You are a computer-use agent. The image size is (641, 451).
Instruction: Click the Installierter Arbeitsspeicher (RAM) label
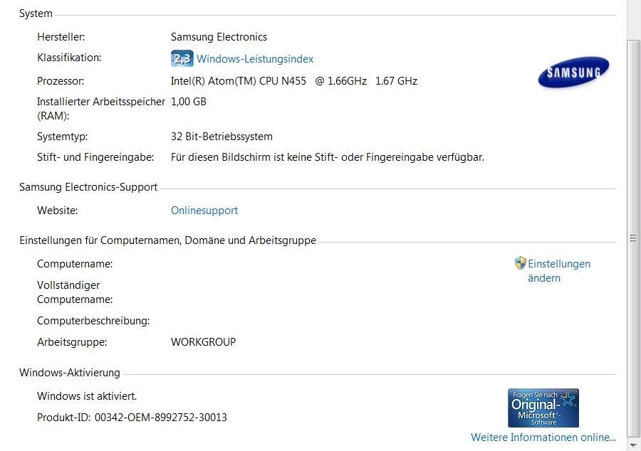click(x=101, y=109)
